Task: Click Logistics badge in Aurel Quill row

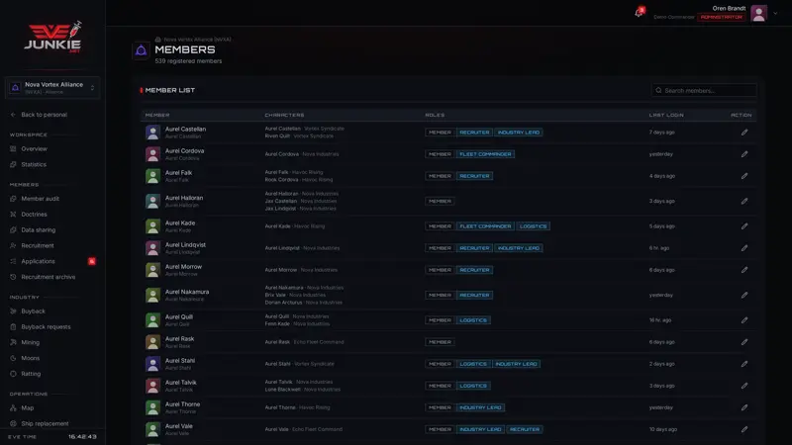Action: tap(473, 319)
